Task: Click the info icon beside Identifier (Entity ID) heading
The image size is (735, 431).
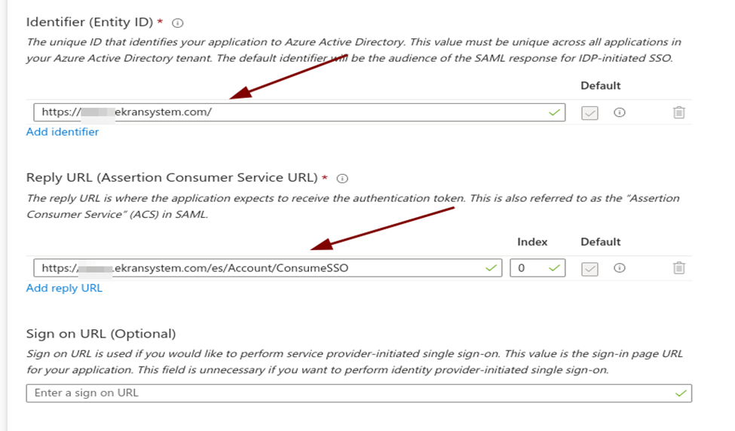Action: click(x=178, y=23)
